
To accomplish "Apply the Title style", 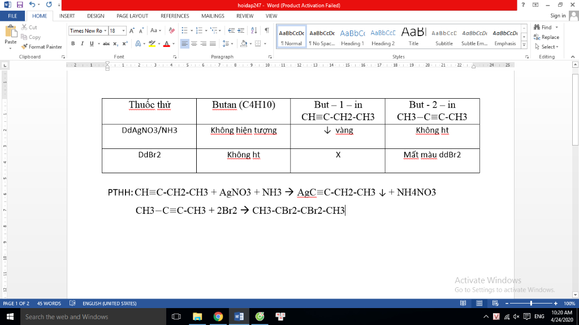I will coord(413,37).
